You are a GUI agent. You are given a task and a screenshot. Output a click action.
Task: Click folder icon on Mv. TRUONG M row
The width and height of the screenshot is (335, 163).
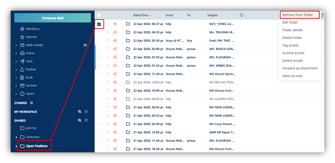pyautogui.click(x=128, y=32)
